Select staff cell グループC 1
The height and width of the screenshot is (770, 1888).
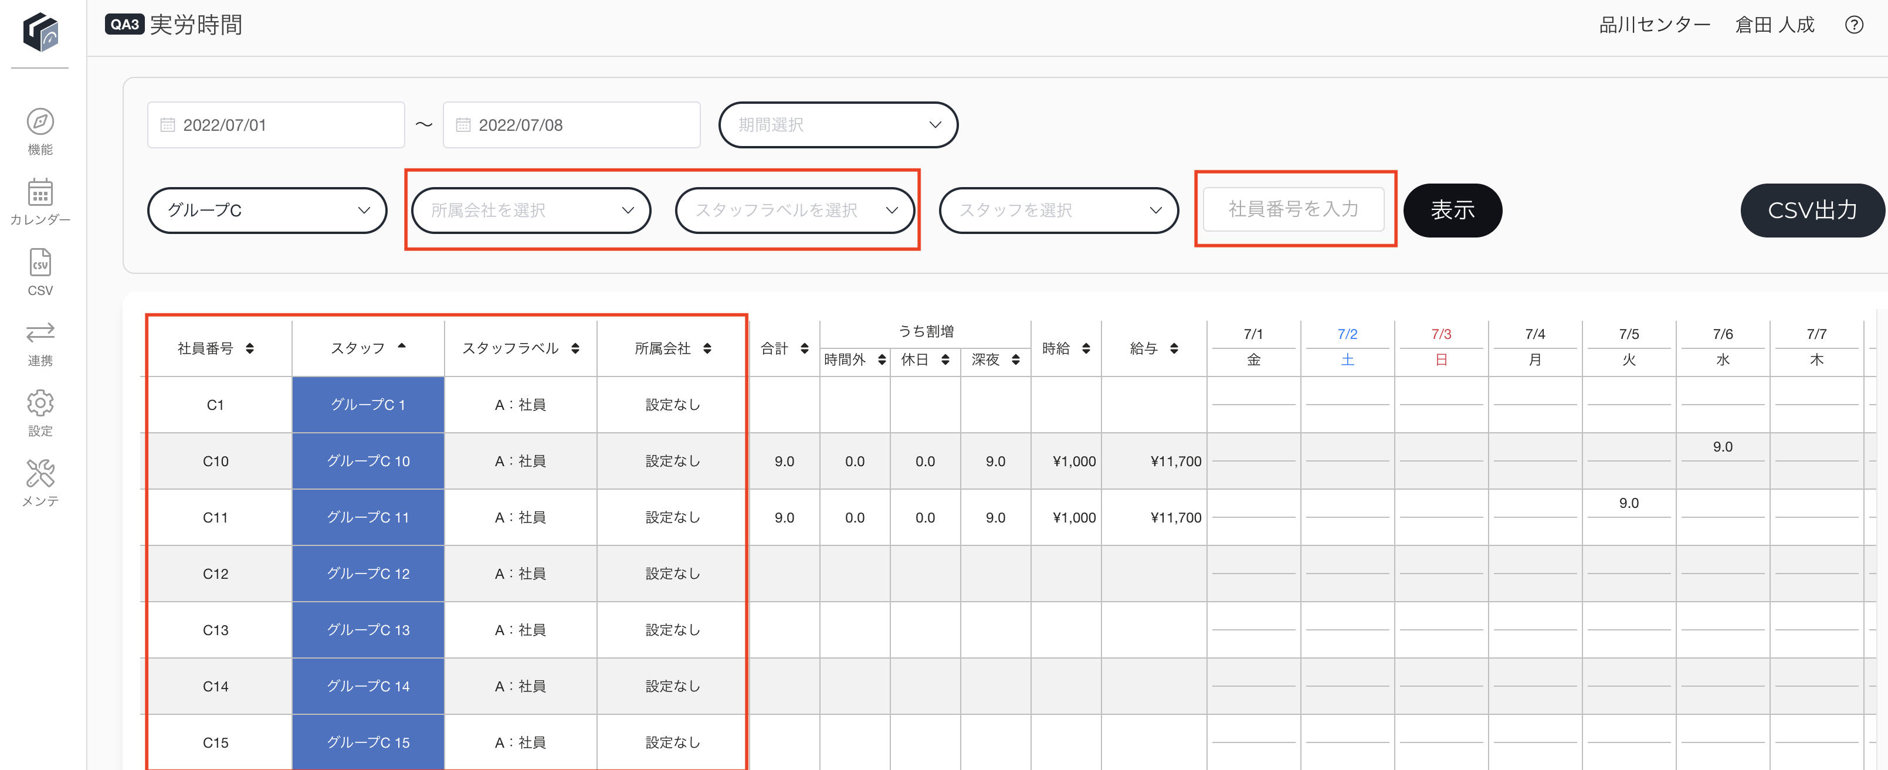click(x=368, y=405)
